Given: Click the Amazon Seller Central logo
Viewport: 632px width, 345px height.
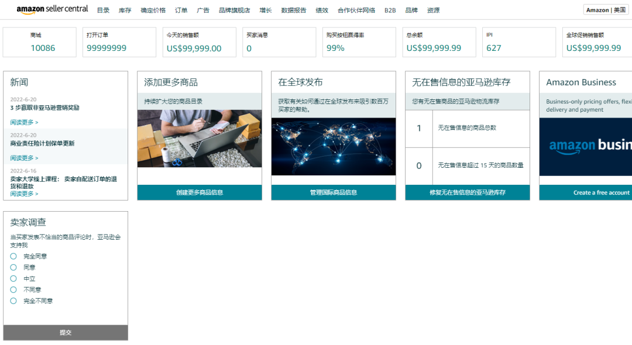Looking at the screenshot, I should tap(52, 10).
